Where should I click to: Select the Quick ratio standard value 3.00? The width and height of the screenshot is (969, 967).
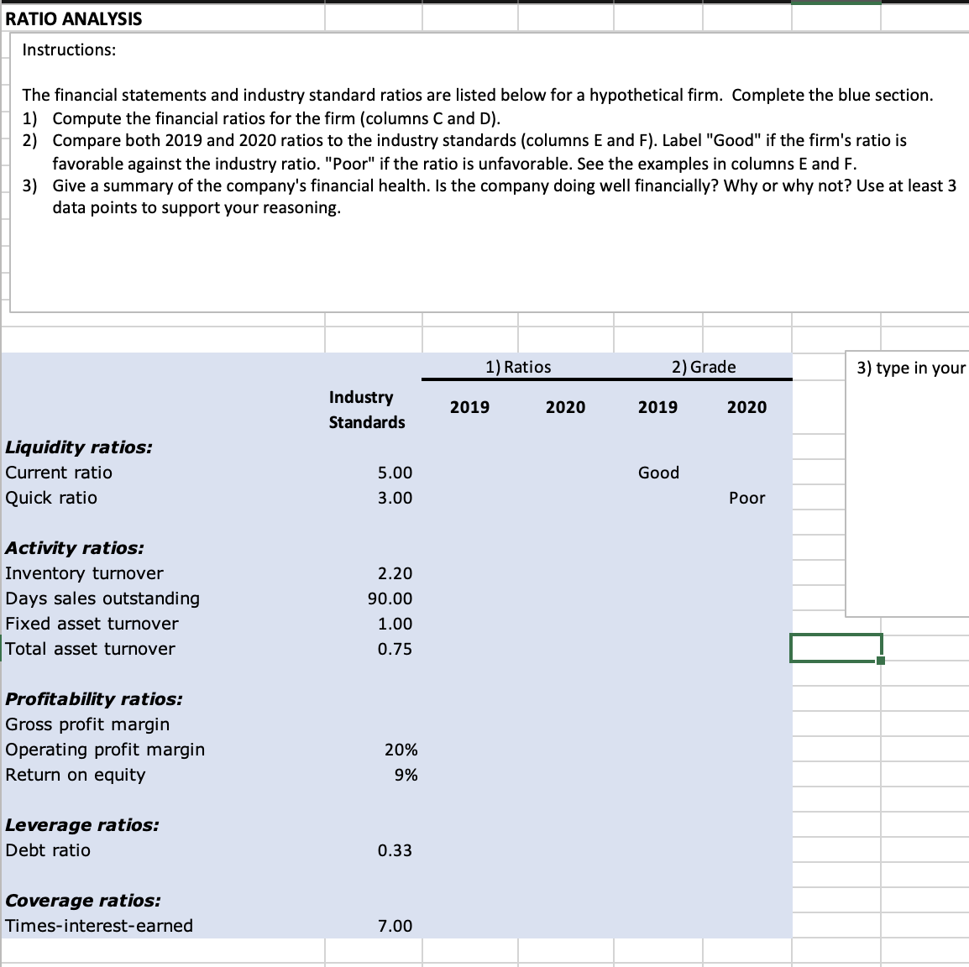tap(395, 498)
